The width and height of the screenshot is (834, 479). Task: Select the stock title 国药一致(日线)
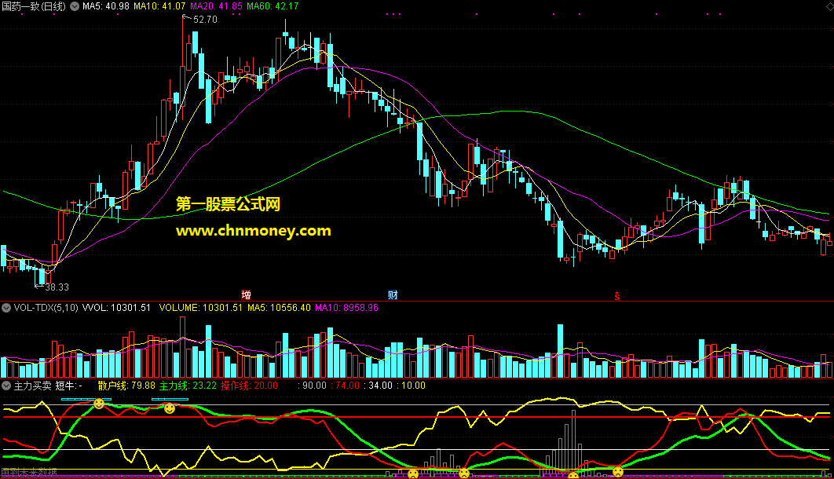click(34, 6)
